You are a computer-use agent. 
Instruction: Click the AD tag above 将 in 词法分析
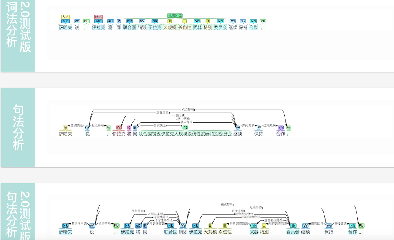(110, 21)
